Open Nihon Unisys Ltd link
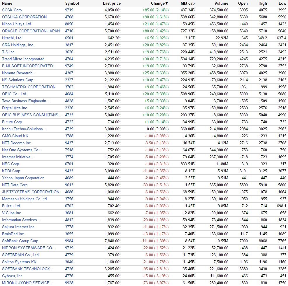This screenshot has width=288, height=286. (17, 24)
